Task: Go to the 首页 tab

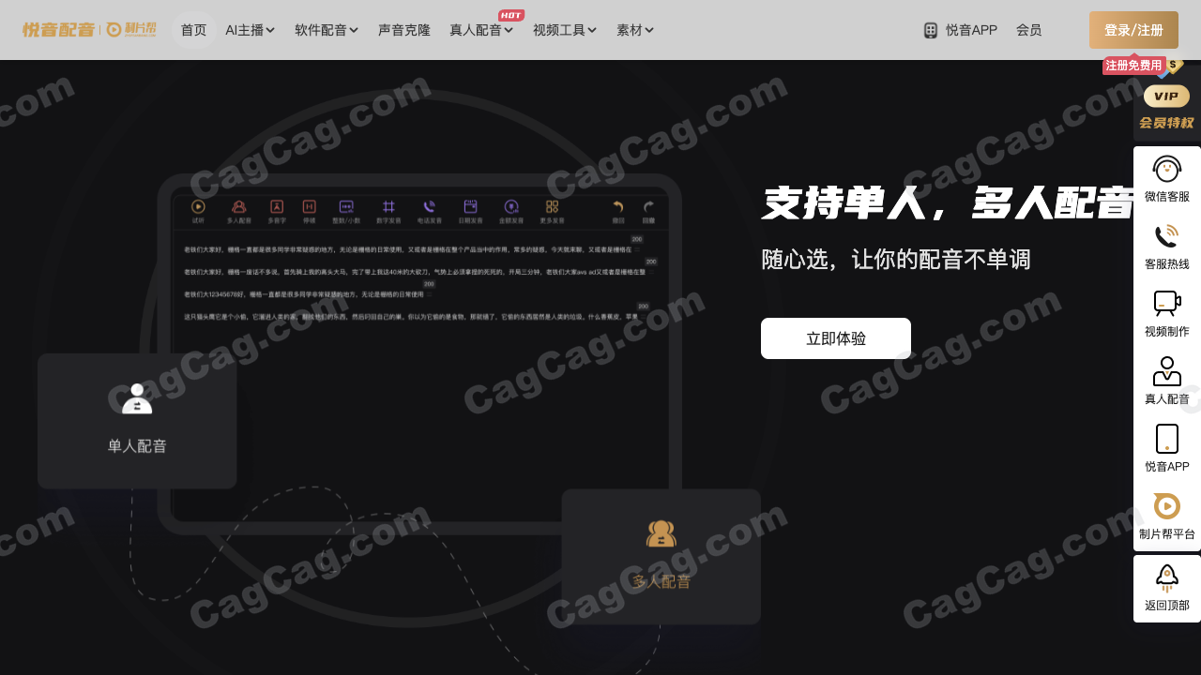Action: click(x=194, y=30)
